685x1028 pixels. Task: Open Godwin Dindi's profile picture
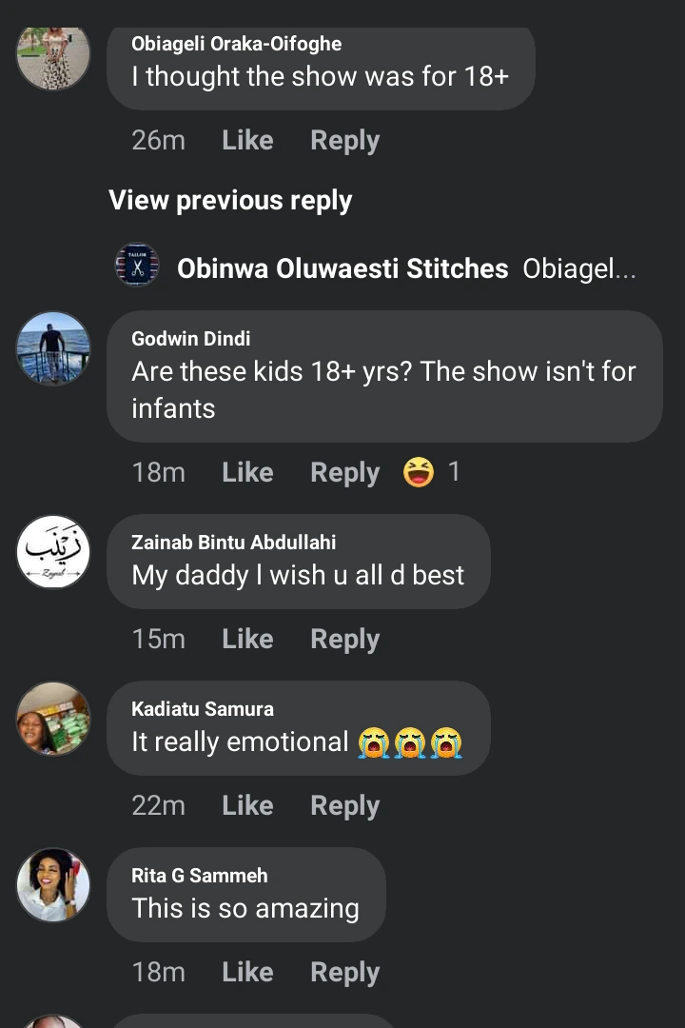(x=53, y=348)
